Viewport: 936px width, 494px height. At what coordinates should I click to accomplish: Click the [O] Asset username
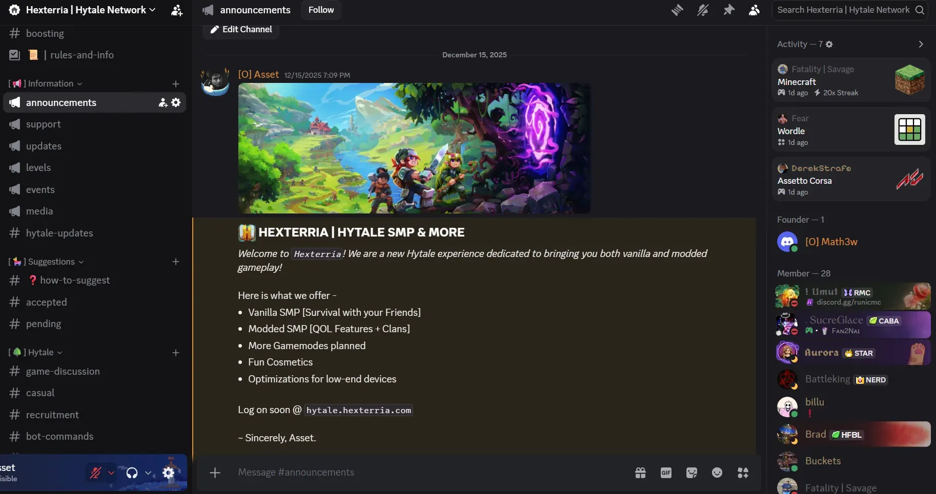[258, 75]
